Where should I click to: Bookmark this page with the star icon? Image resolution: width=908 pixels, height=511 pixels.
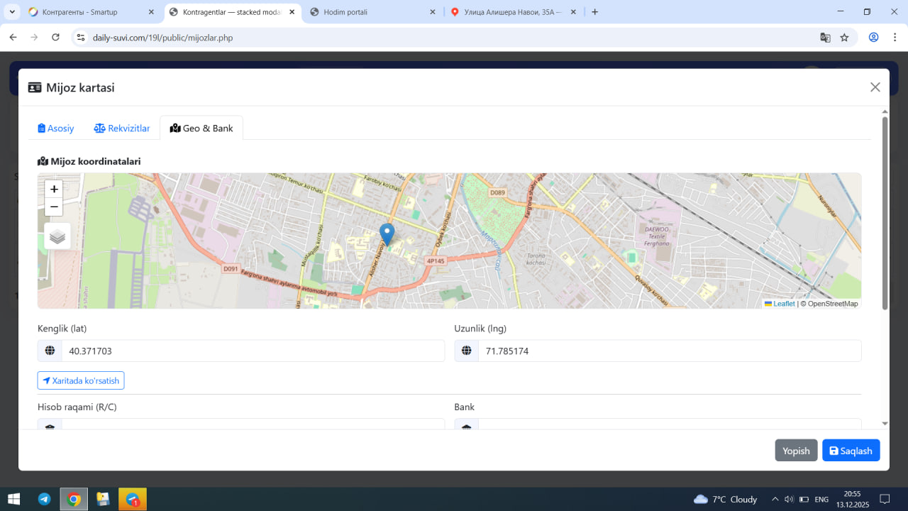coord(844,38)
